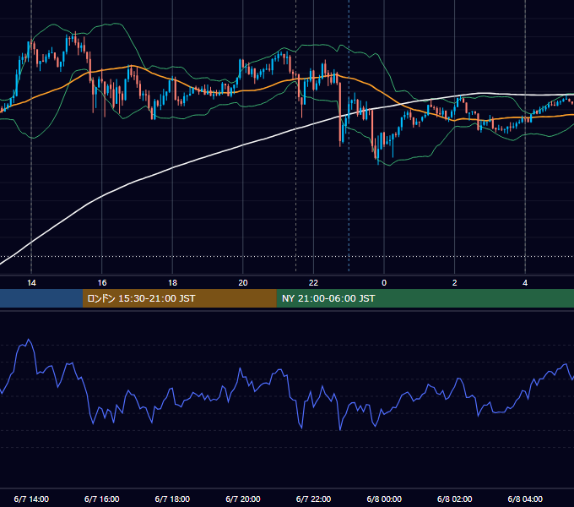
Task: Click the 14 hour label on price chart axis
Action: (x=31, y=283)
